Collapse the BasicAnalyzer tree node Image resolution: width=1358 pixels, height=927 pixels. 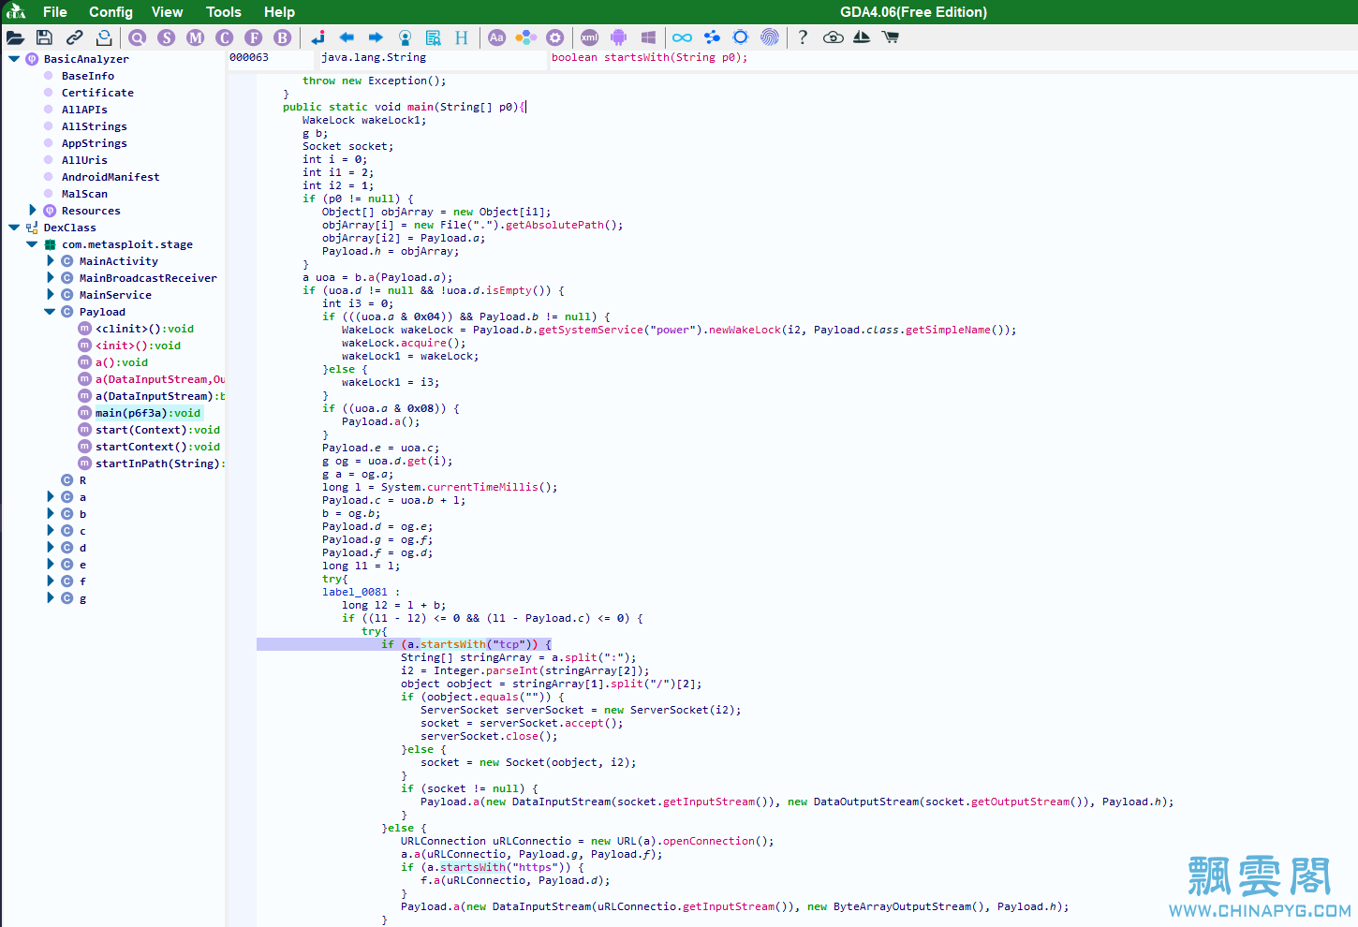14,59
